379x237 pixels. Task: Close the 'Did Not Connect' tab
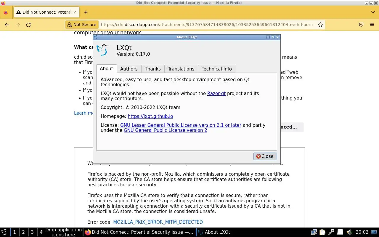75,12
